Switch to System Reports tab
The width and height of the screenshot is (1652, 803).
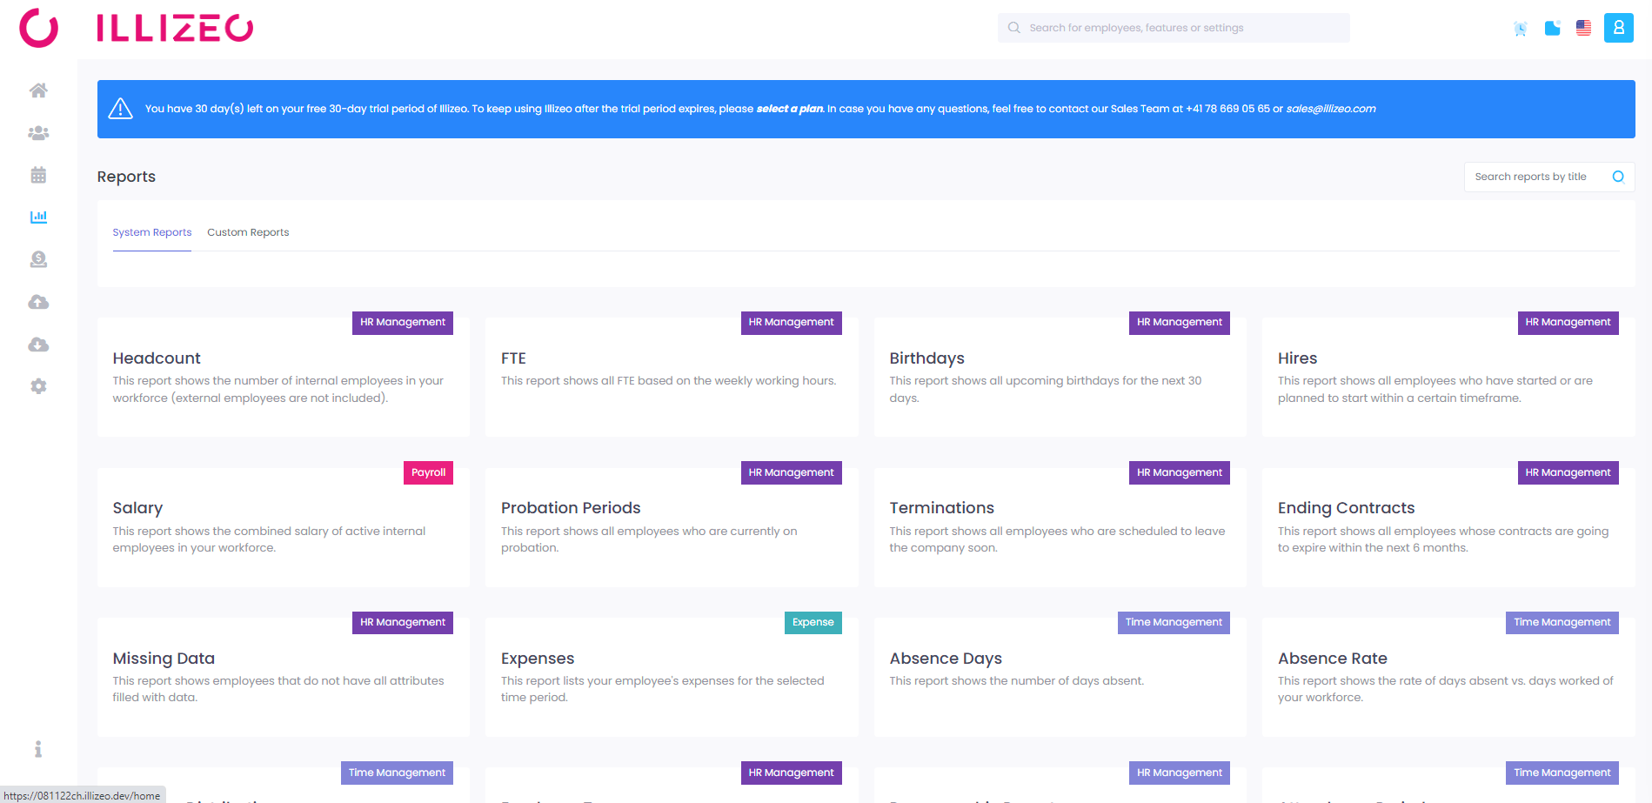coord(152,232)
